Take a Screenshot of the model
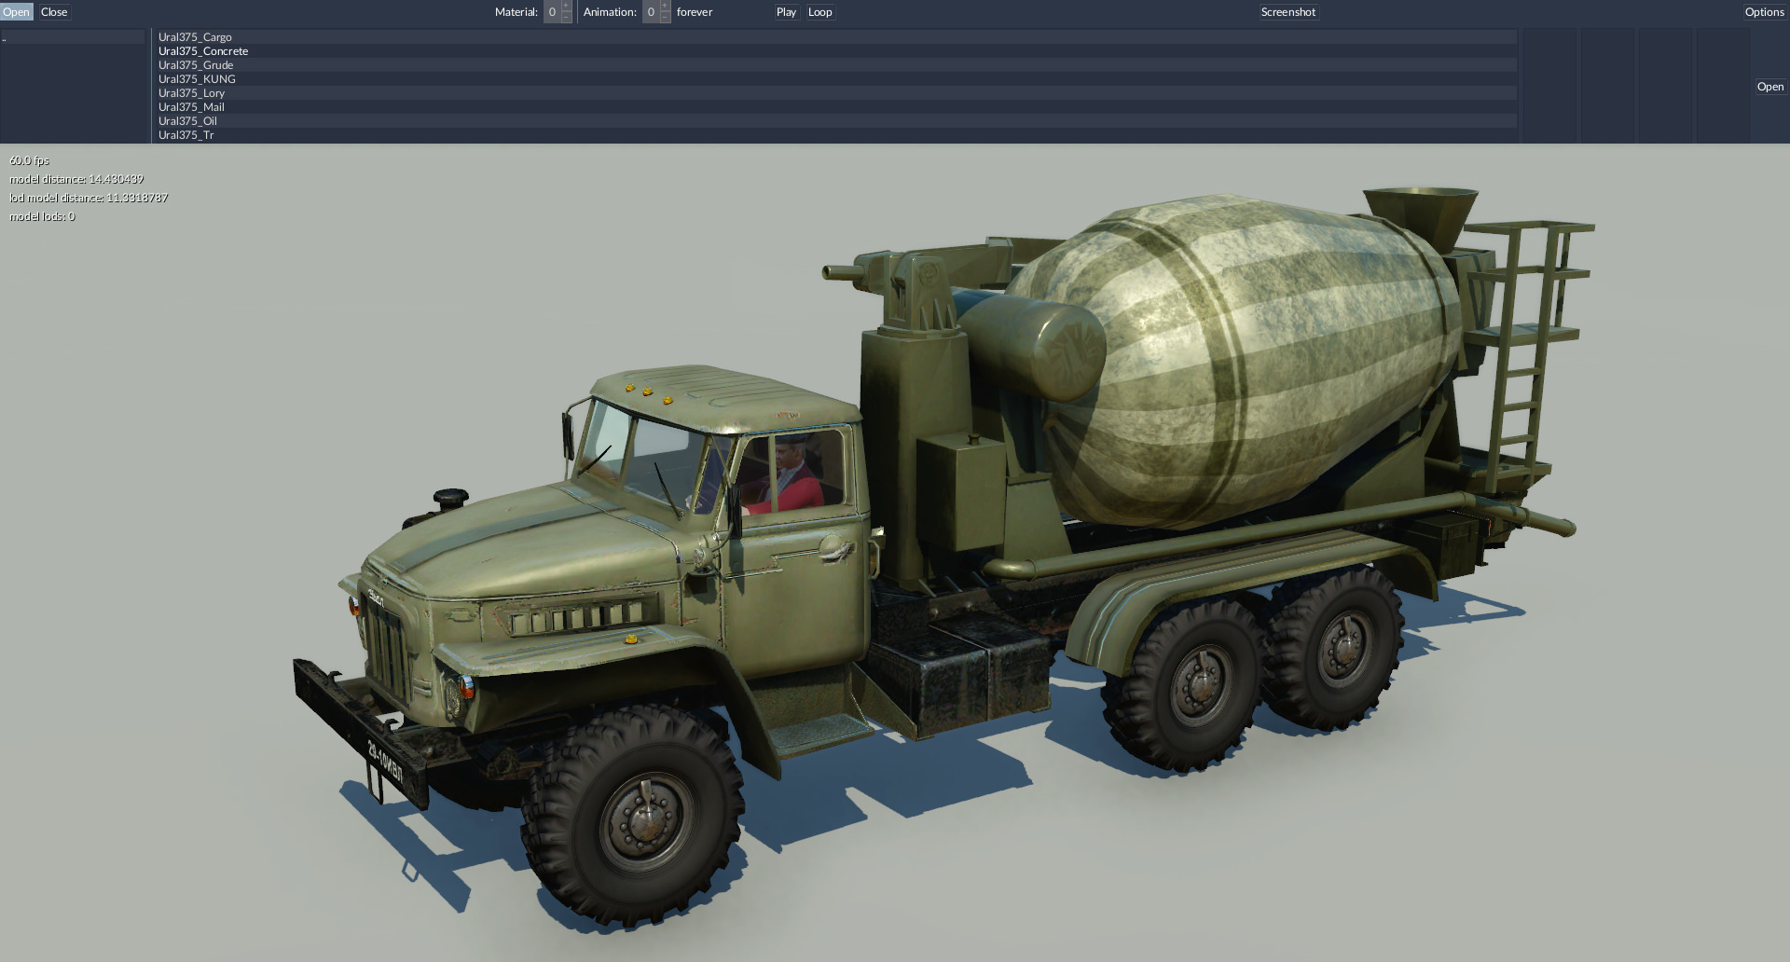 (x=1288, y=12)
